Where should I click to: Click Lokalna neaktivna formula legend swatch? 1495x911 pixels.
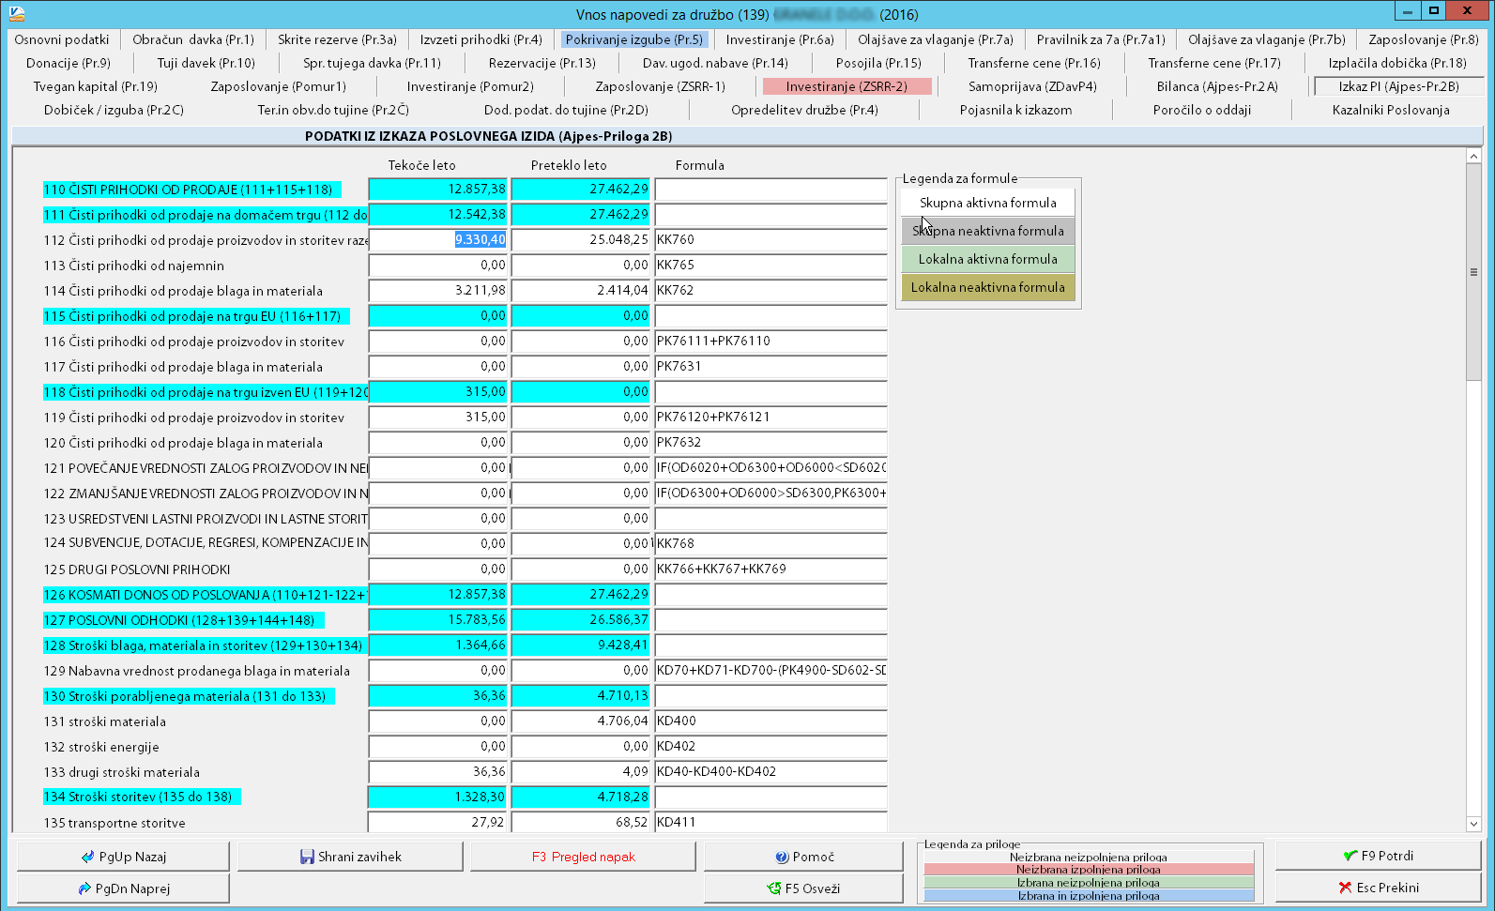coord(988,287)
